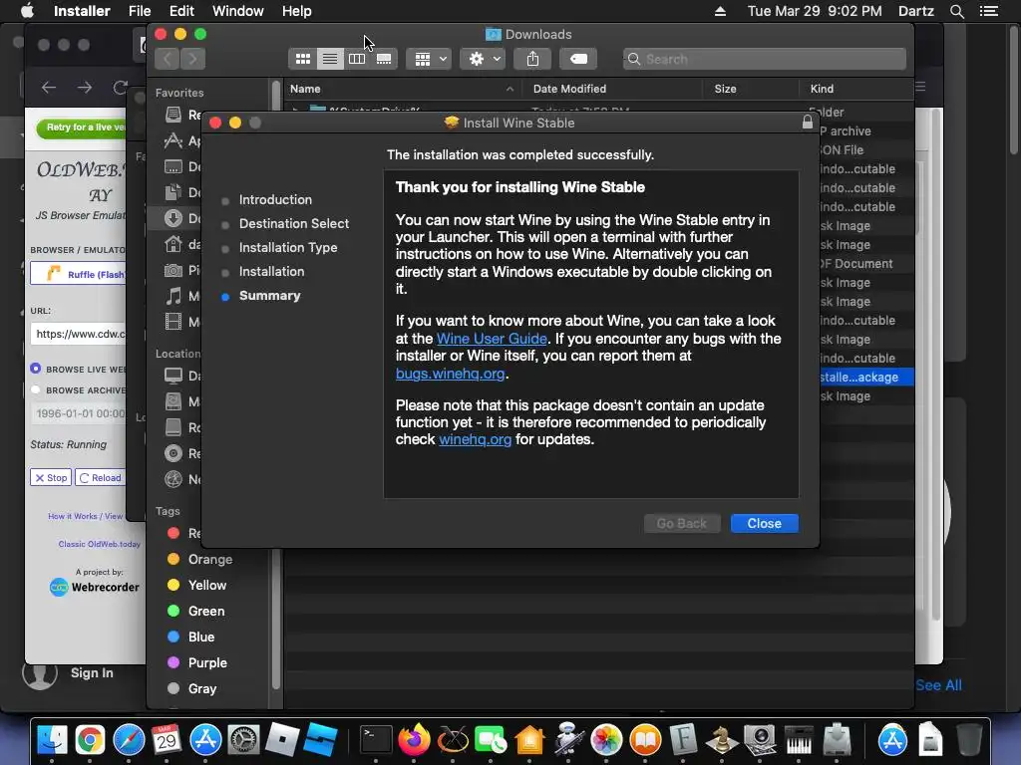Viewport: 1021px width, 765px height.
Task: Open the Apple menu
Action: [27, 11]
